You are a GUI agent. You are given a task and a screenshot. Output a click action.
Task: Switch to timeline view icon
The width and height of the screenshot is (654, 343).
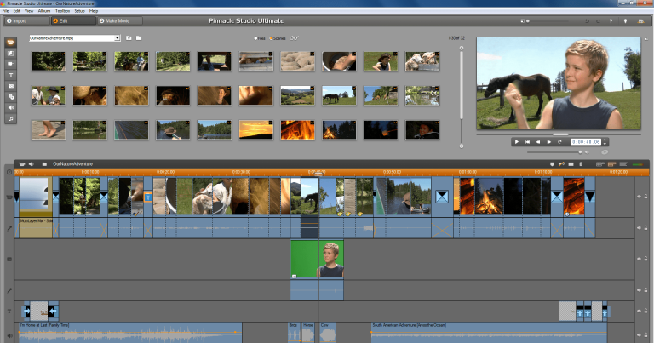[612, 164]
